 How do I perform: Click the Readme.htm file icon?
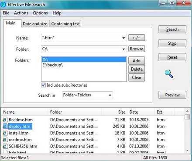click(x=5, y=120)
